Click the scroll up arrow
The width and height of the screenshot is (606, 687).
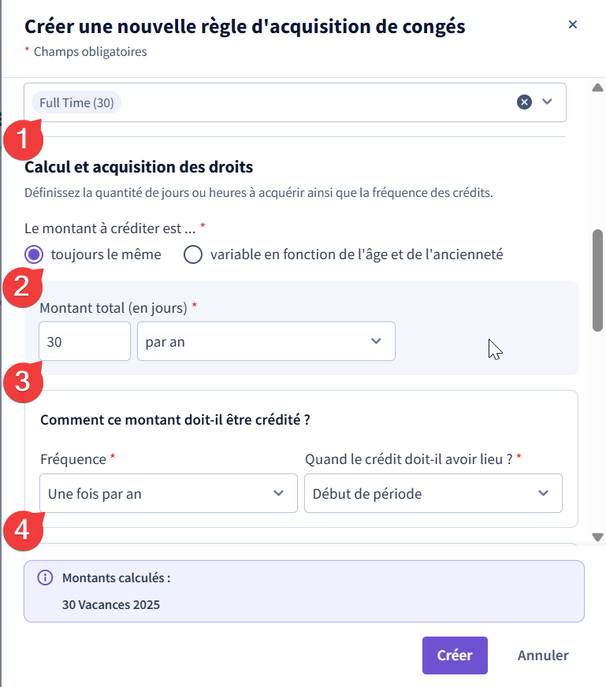597,87
